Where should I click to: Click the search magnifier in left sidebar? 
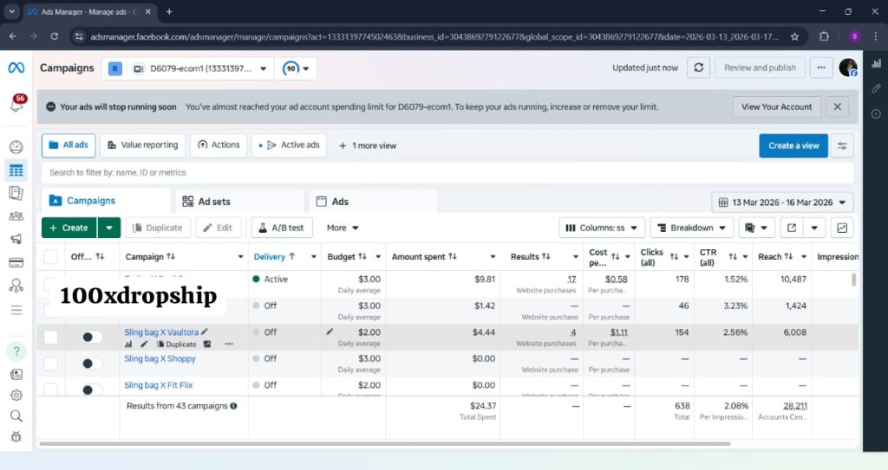coord(16,416)
